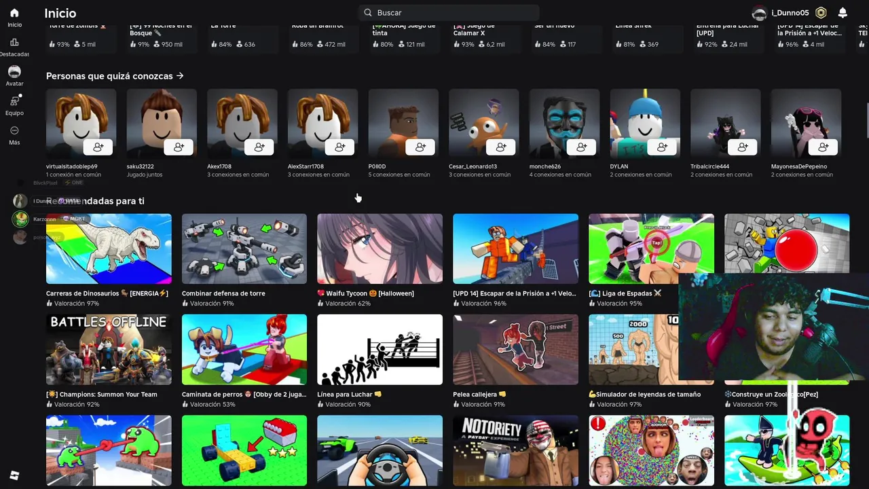Screen dimensions: 869x489
Task: Open the block car building game thumbnail
Action: pos(244,450)
